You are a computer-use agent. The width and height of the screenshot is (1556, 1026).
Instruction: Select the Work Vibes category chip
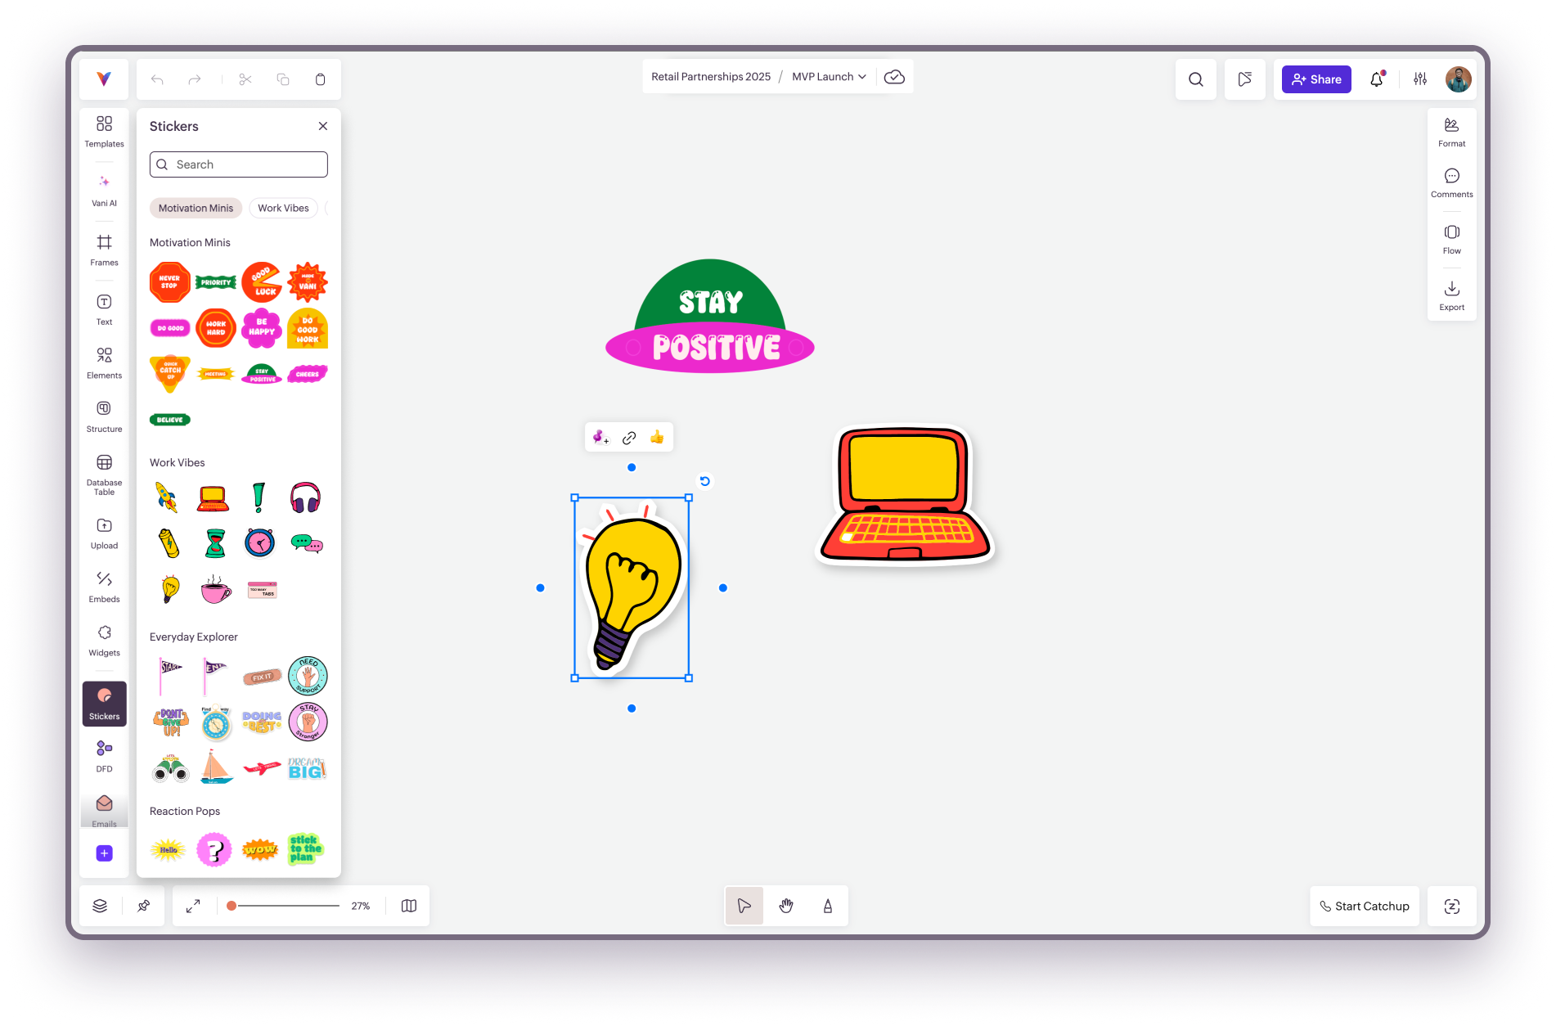tap(283, 208)
